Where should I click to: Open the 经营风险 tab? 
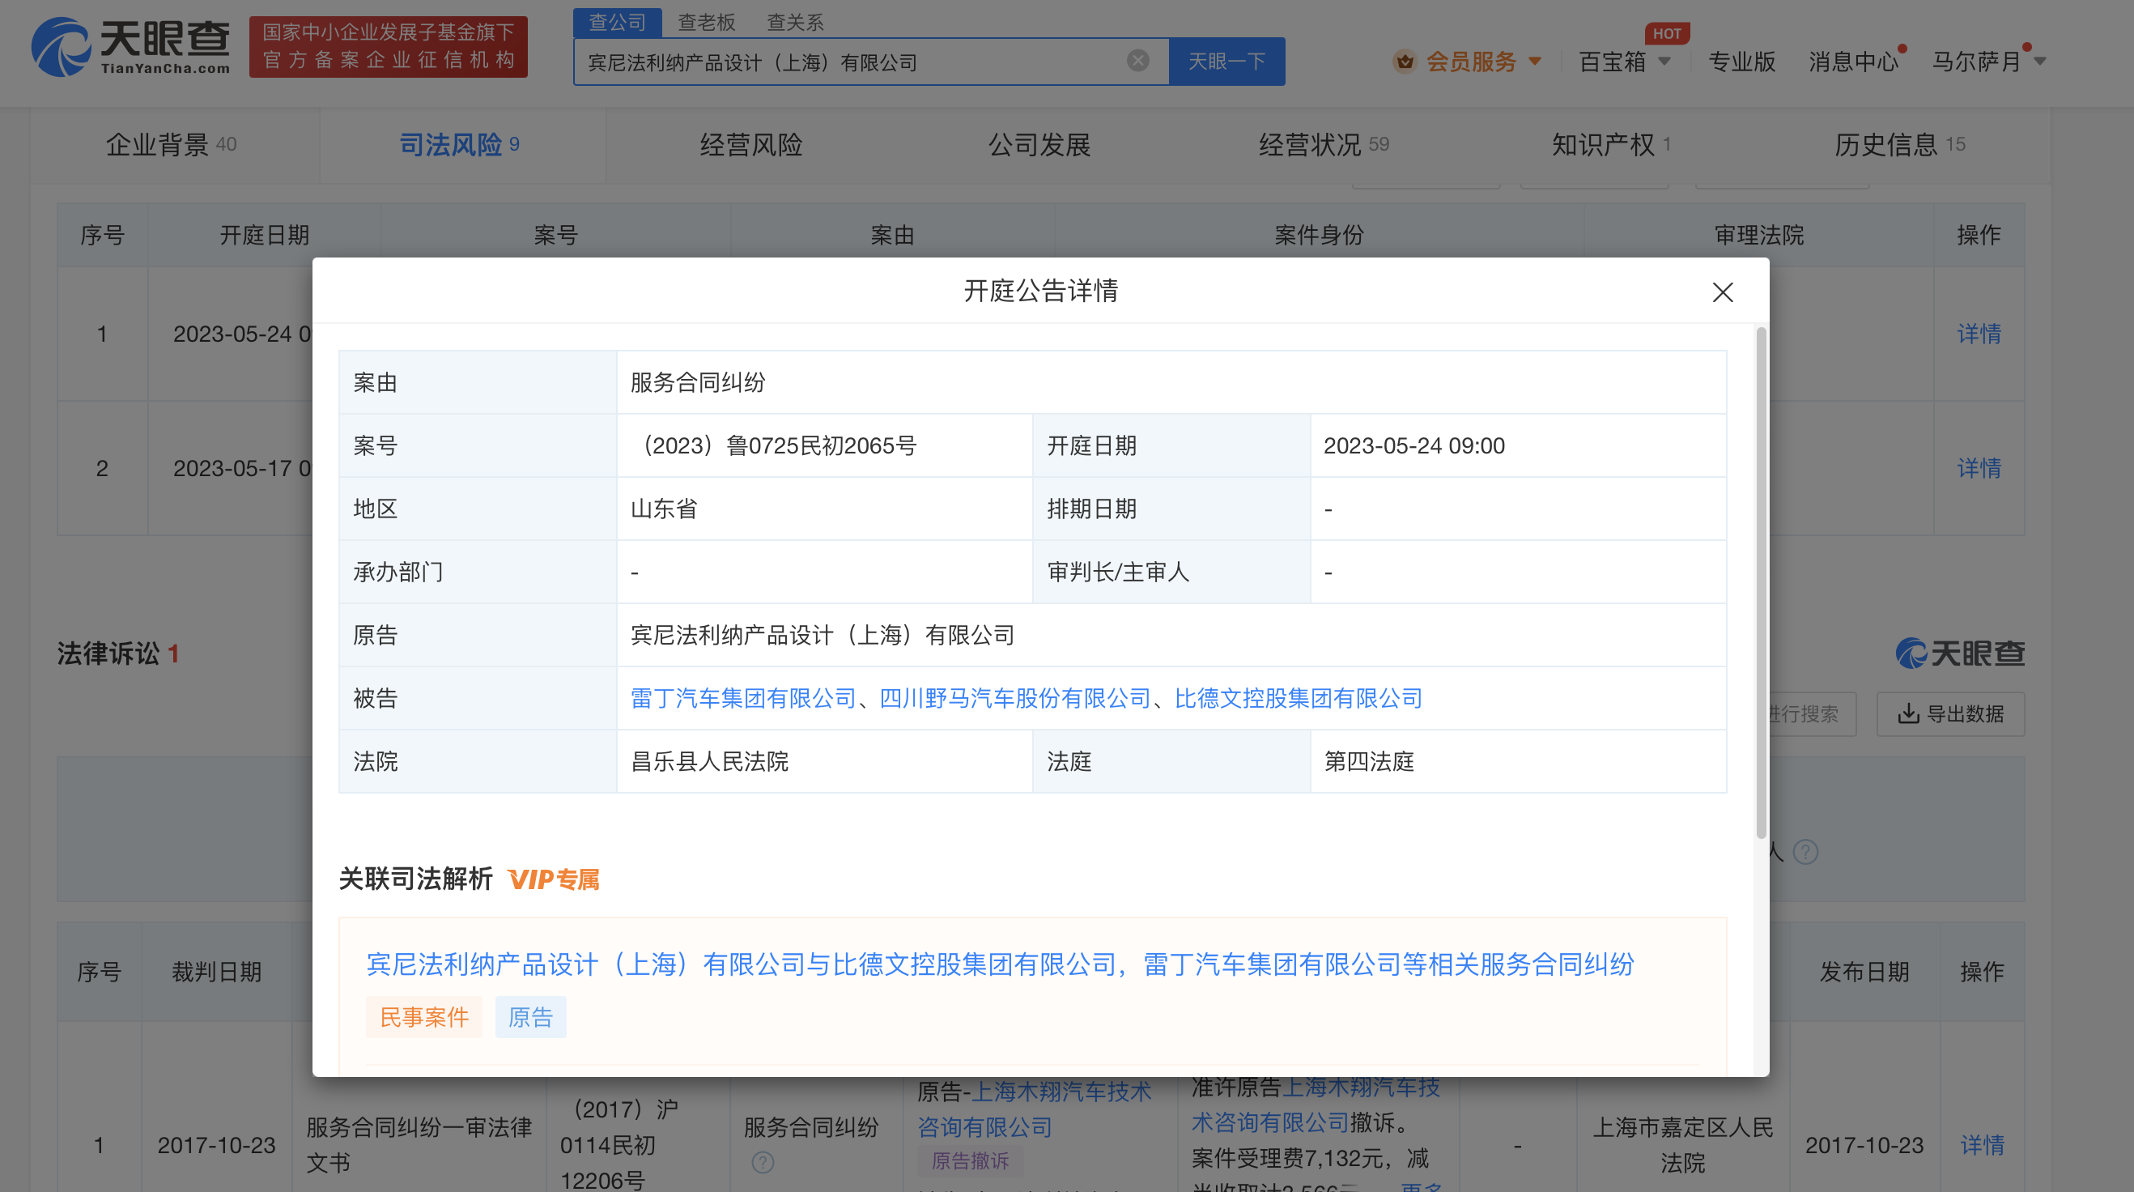tap(750, 145)
